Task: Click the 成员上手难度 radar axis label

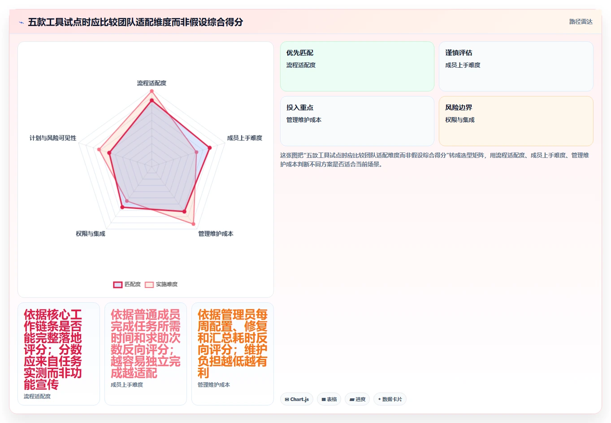Action: point(244,138)
